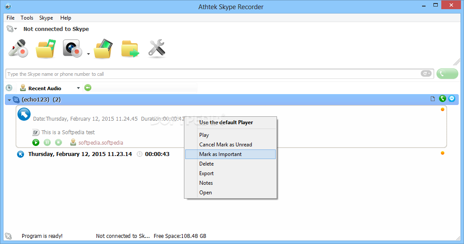
Task: Close the Athtek Skype Recorder window
Action: tap(451, 5)
